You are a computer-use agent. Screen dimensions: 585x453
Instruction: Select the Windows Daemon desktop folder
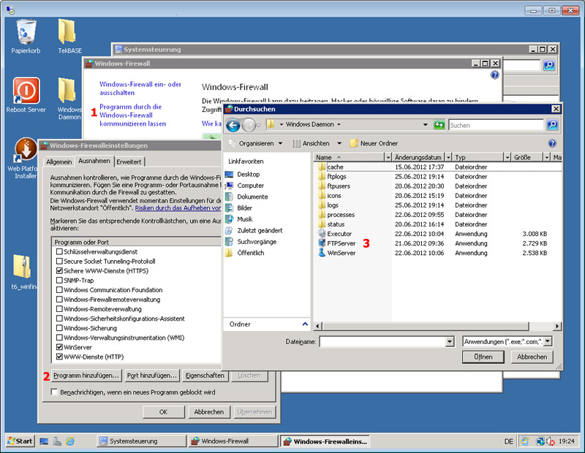click(69, 99)
